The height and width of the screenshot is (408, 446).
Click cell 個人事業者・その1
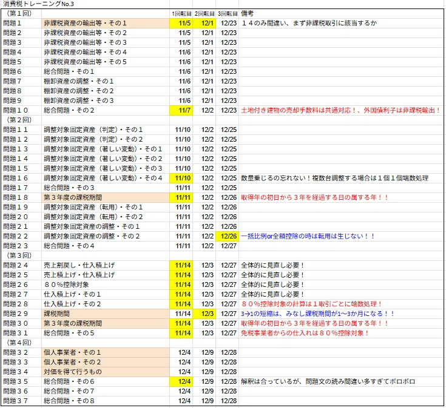coord(106,352)
